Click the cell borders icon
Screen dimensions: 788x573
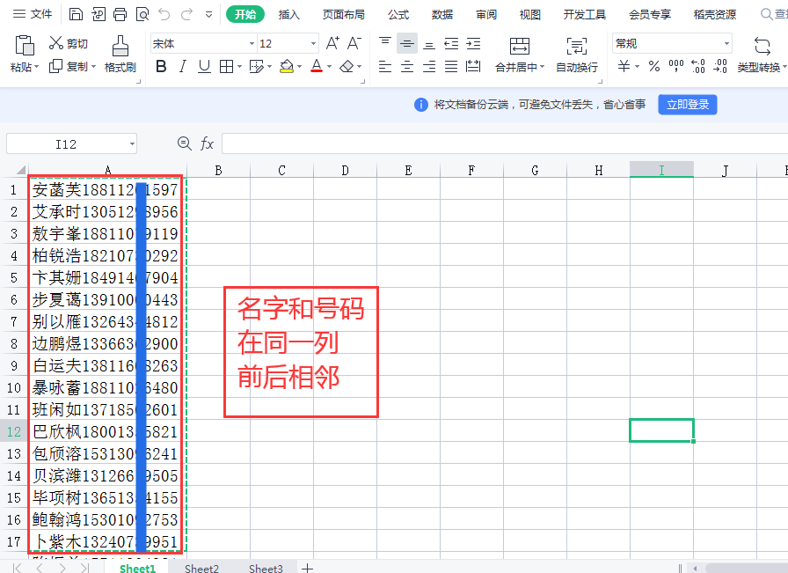227,66
